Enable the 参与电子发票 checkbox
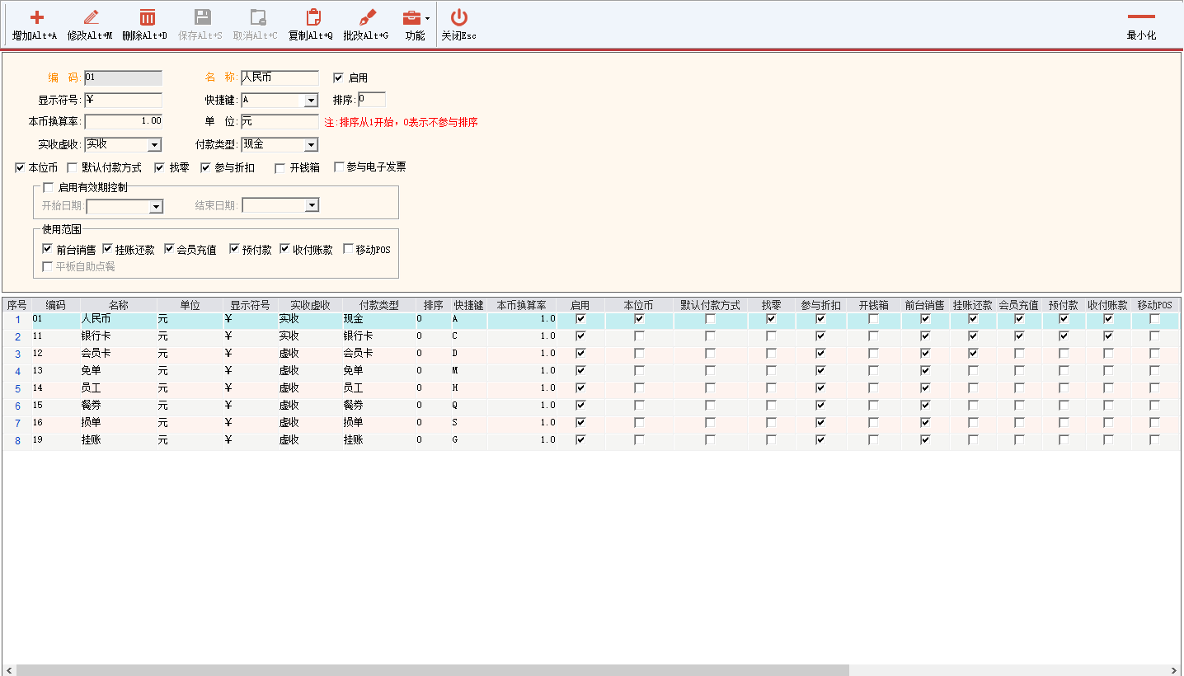1184x676 pixels. 339,167
